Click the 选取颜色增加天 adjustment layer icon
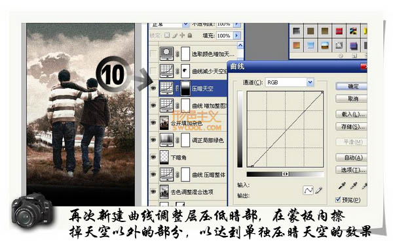The width and height of the screenshot is (393, 241). (x=166, y=54)
